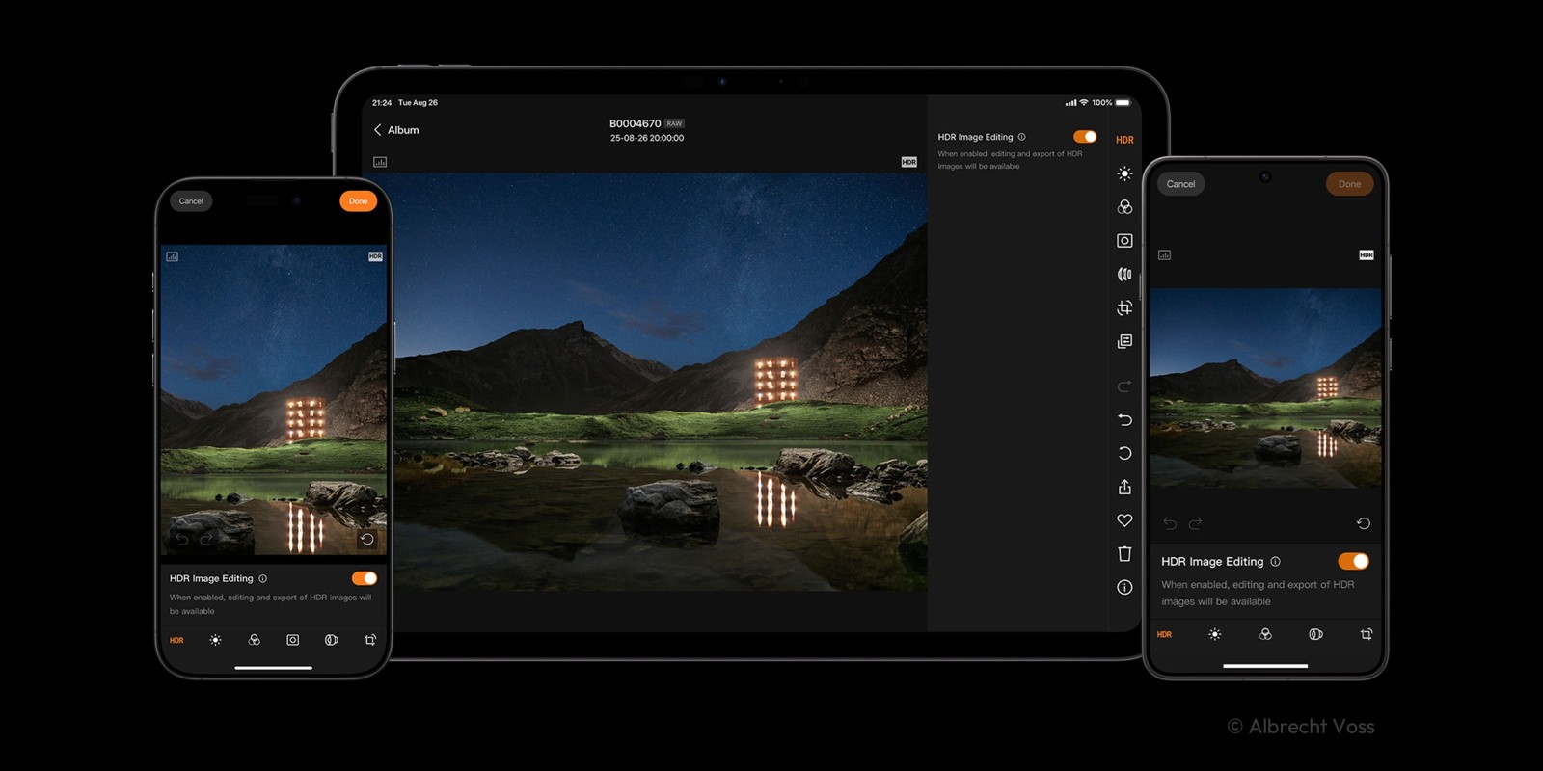Viewport: 1543px width, 771px height.
Task: Open the crop tool on the left phone
Action: 370,640
